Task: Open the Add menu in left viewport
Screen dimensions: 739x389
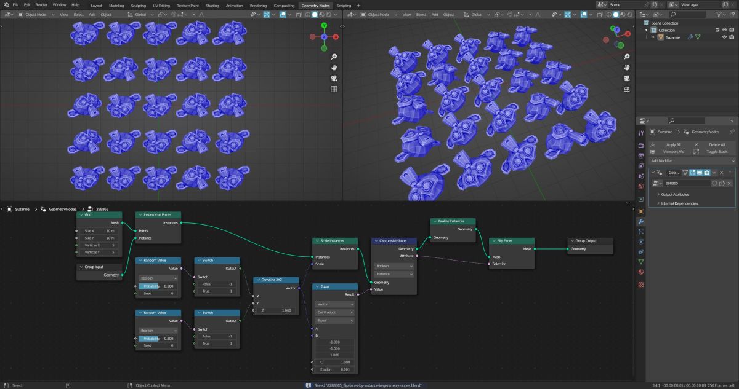Action: (92, 14)
